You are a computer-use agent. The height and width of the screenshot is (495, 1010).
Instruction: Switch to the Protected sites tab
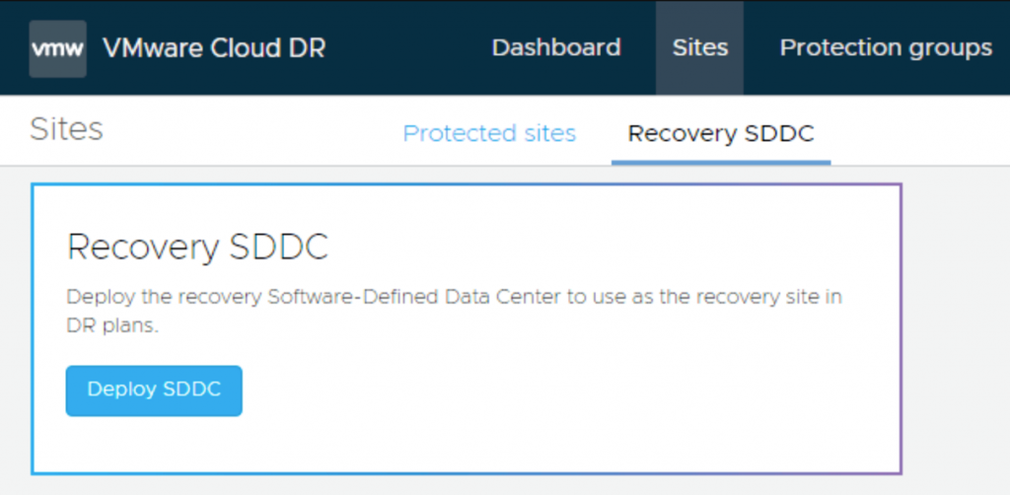click(489, 133)
